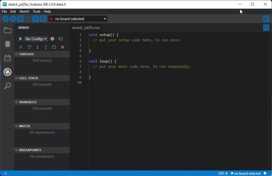Viewport: 272px width, 176px height.
Task: Open the Serial Monitor from the toolbar
Action: point(266,19)
